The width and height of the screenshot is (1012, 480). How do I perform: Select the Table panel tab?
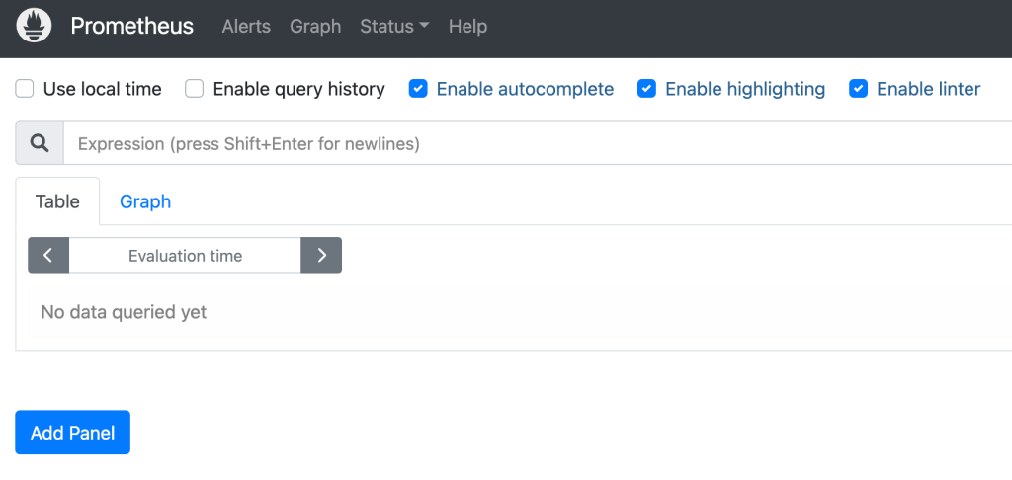(x=57, y=201)
